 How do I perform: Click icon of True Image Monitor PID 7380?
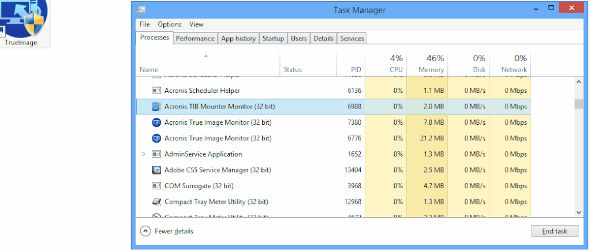pos(156,122)
